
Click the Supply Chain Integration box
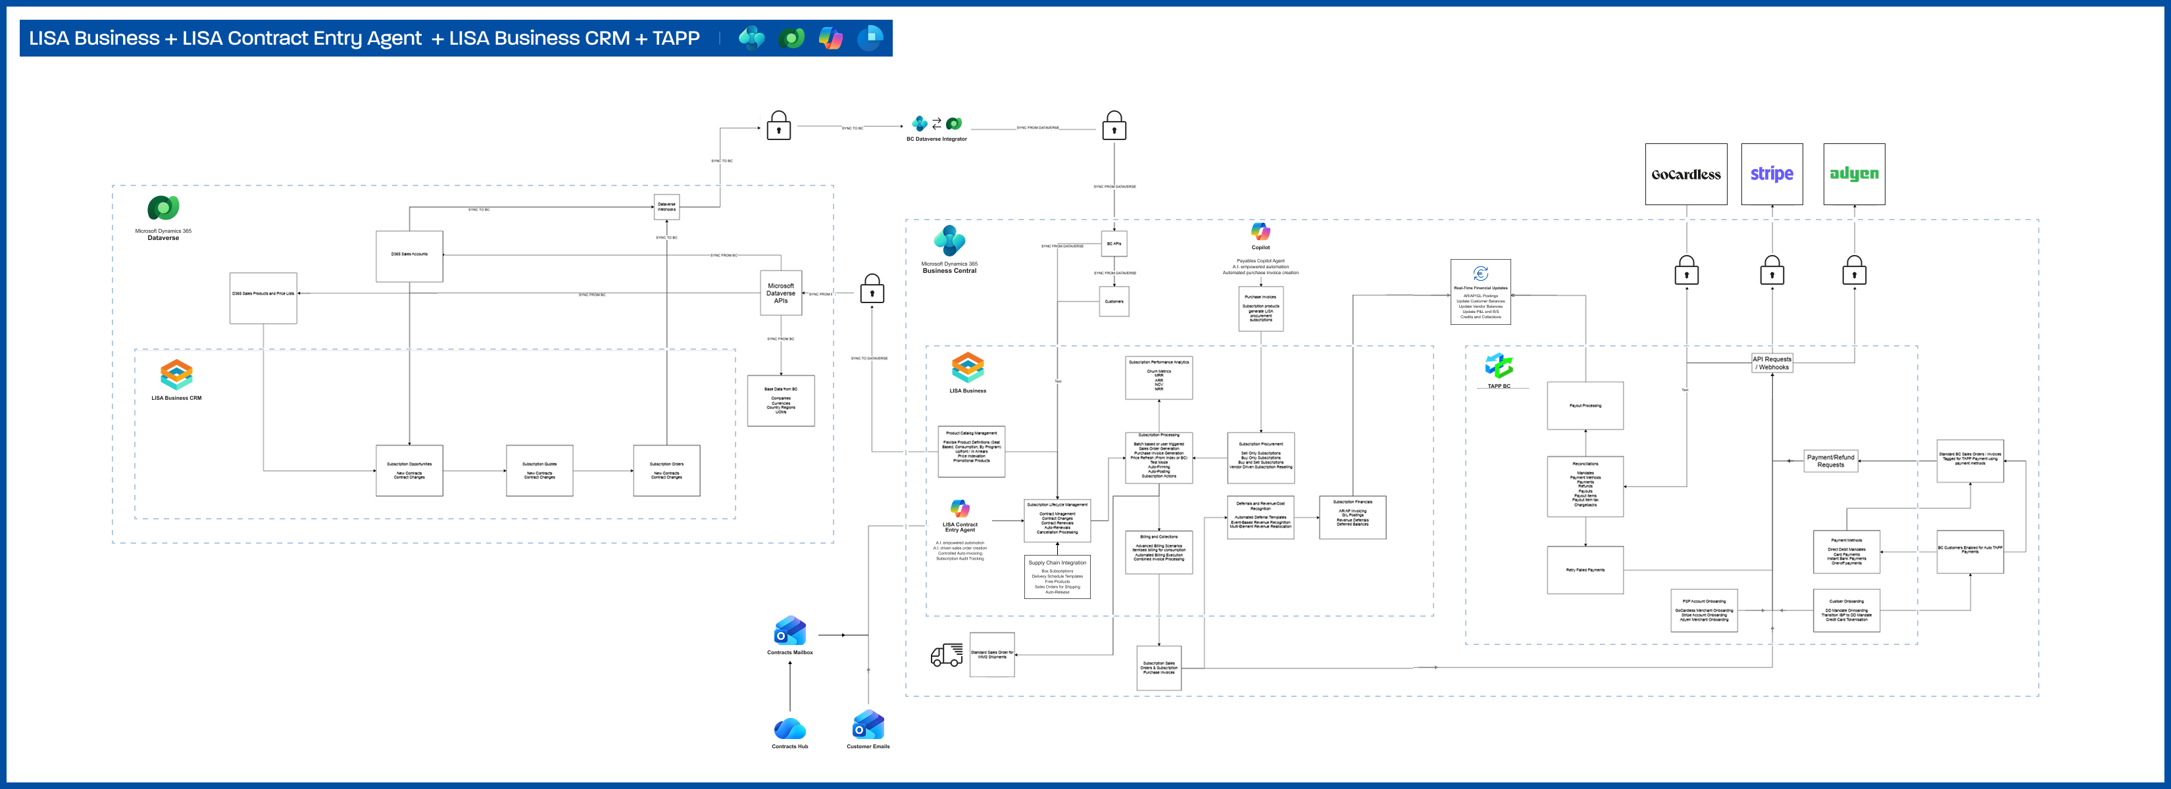click(1057, 577)
